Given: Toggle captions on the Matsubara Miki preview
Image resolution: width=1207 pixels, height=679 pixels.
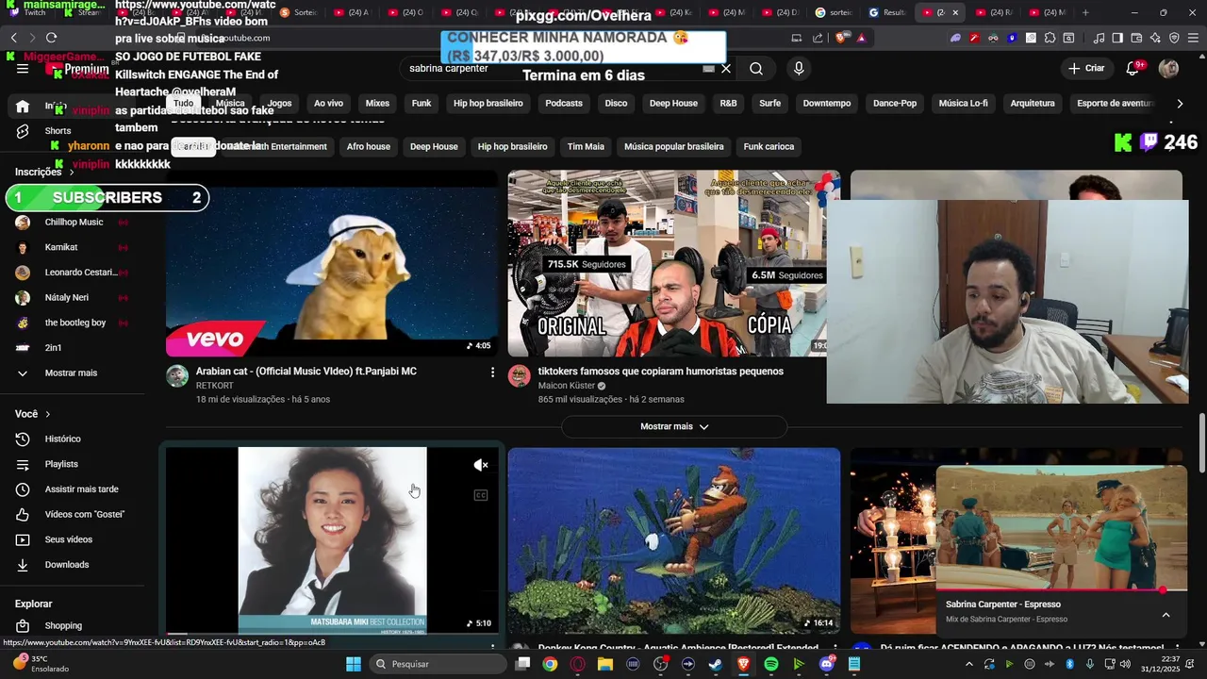Looking at the screenshot, I should coord(481,495).
